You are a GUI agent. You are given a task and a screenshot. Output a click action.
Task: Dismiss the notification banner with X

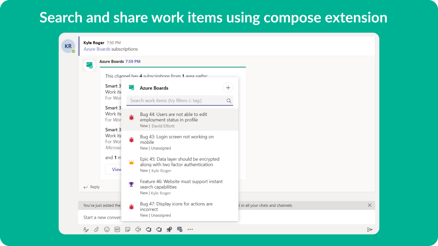(x=370, y=205)
